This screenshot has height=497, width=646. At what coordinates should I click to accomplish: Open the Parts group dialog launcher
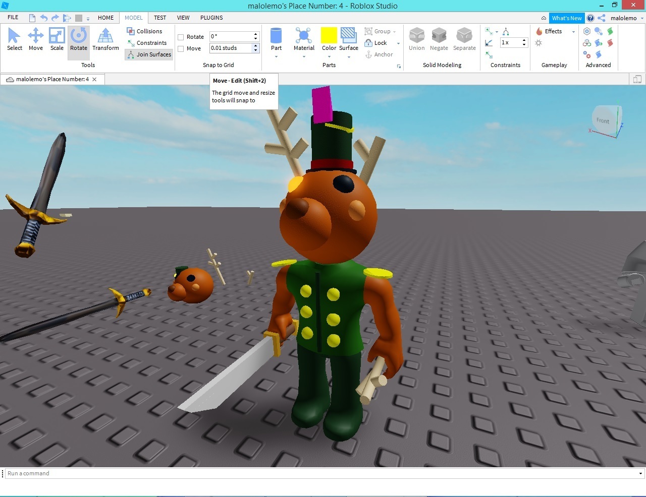point(399,66)
